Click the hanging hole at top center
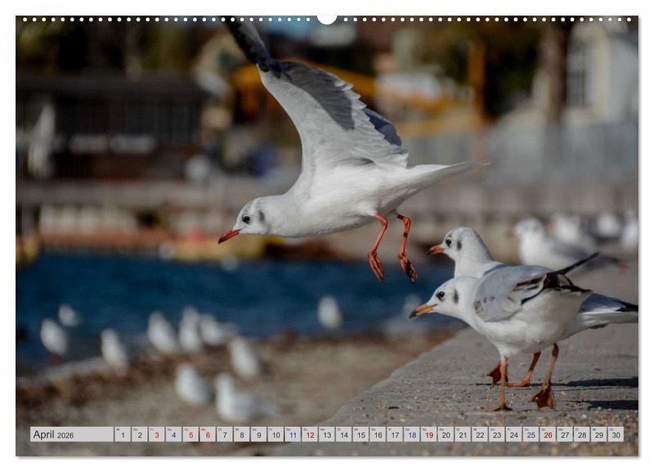Image resolution: width=654 pixels, height=472 pixels. [327, 18]
